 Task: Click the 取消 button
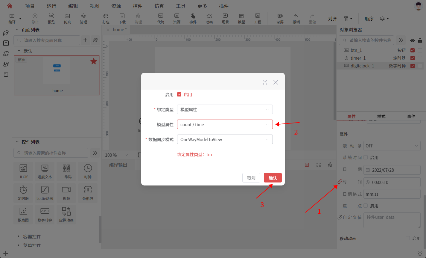click(251, 178)
